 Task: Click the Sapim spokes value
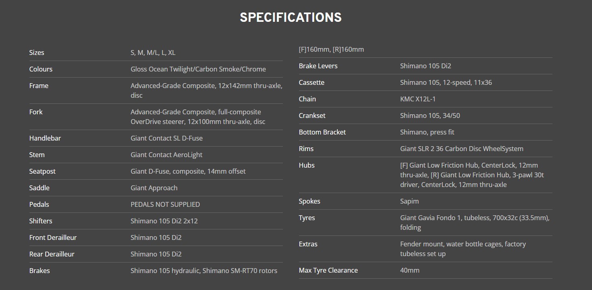pos(409,201)
